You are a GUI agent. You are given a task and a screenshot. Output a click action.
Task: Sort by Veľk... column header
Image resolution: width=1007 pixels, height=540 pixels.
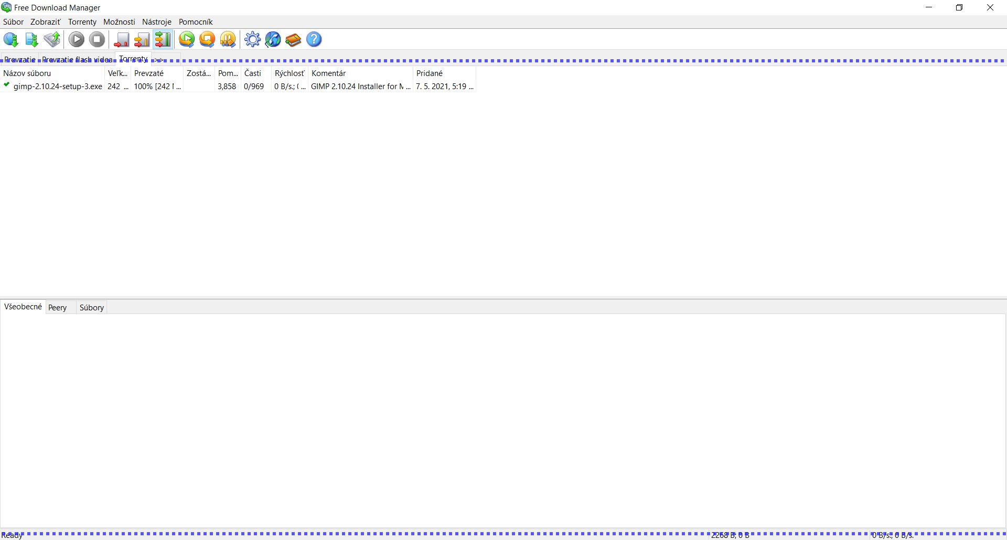point(117,73)
